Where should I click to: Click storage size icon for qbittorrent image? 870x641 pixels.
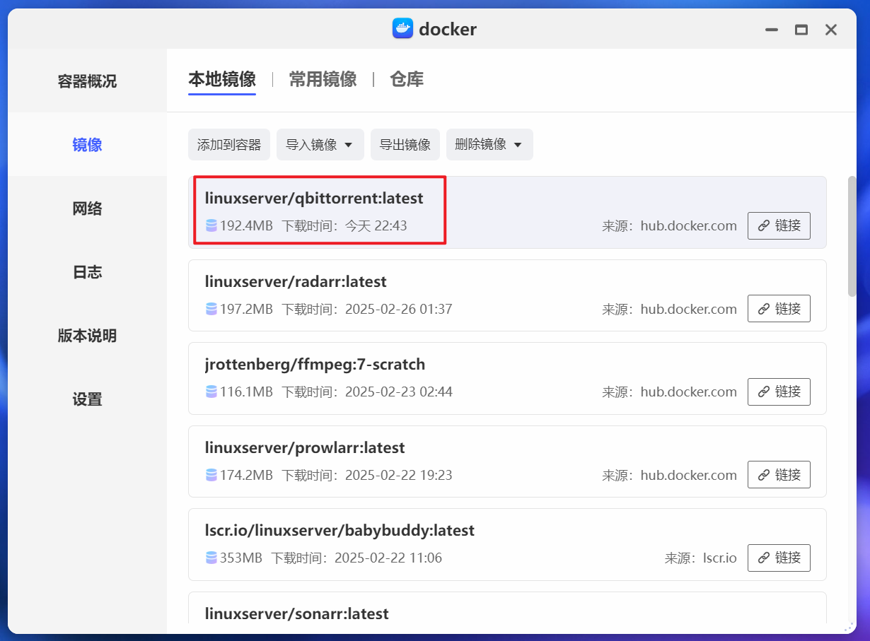211,226
